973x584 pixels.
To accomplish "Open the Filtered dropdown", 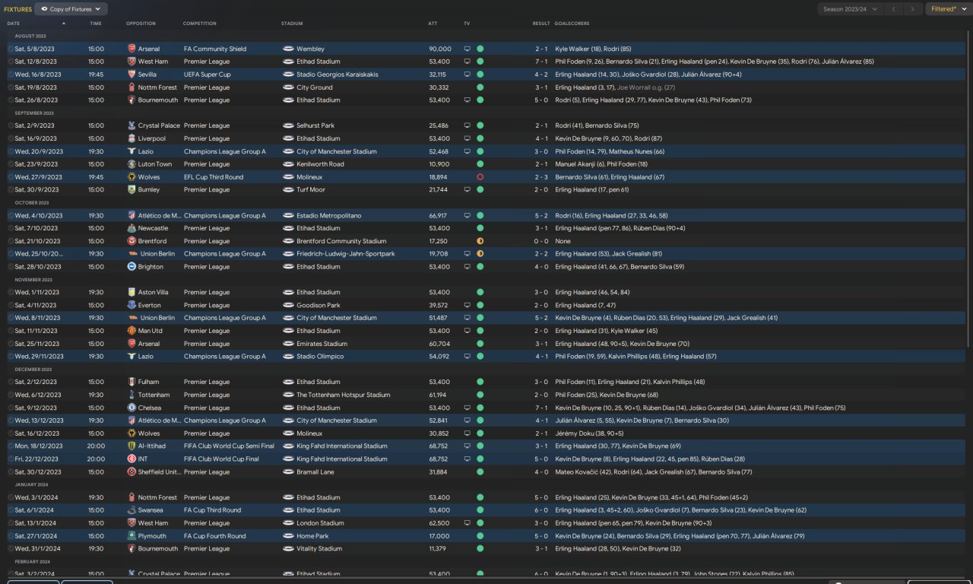I will [x=947, y=9].
